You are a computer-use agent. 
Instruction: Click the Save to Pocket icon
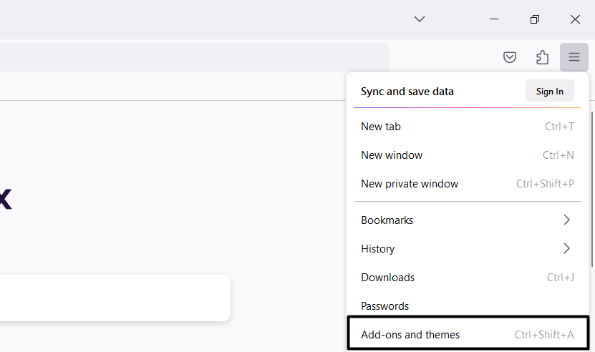[x=510, y=58]
